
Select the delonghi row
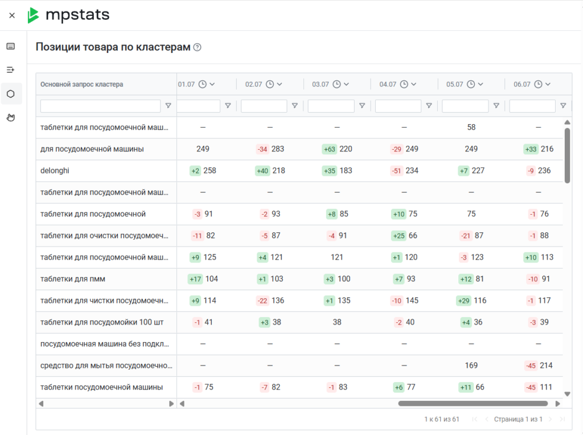(x=299, y=171)
